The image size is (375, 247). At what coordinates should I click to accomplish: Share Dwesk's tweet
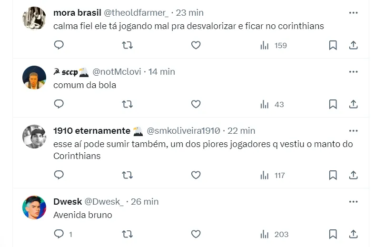pos(354,234)
